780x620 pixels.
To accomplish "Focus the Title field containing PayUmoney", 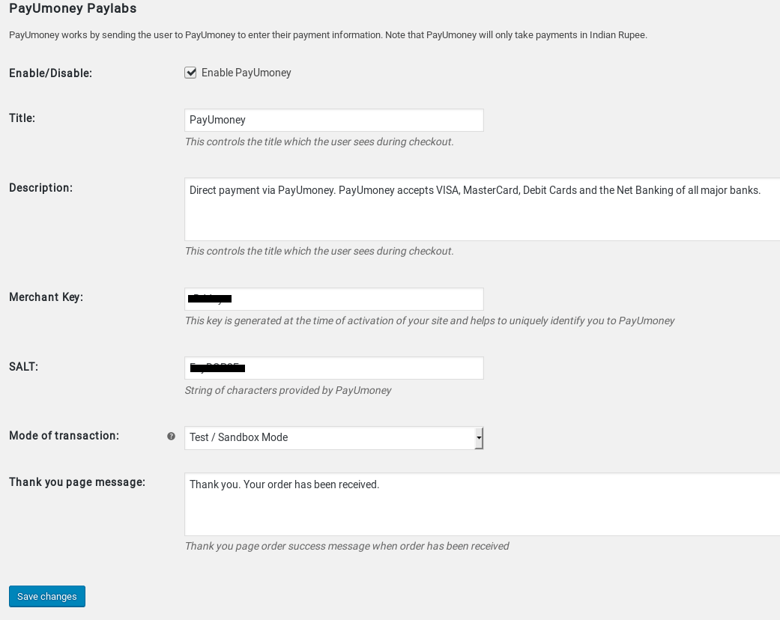I will [x=333, y=120].
